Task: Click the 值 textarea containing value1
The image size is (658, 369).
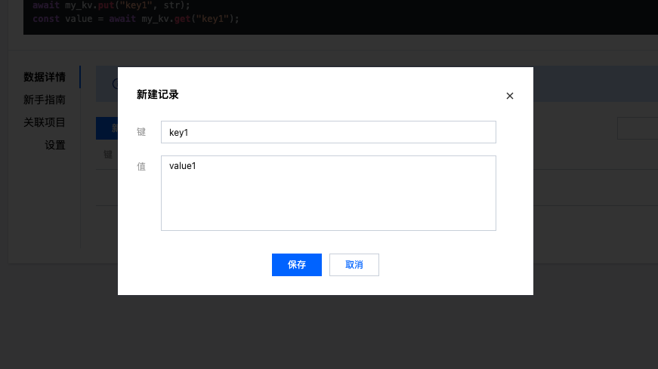Action: pos(328,193)
